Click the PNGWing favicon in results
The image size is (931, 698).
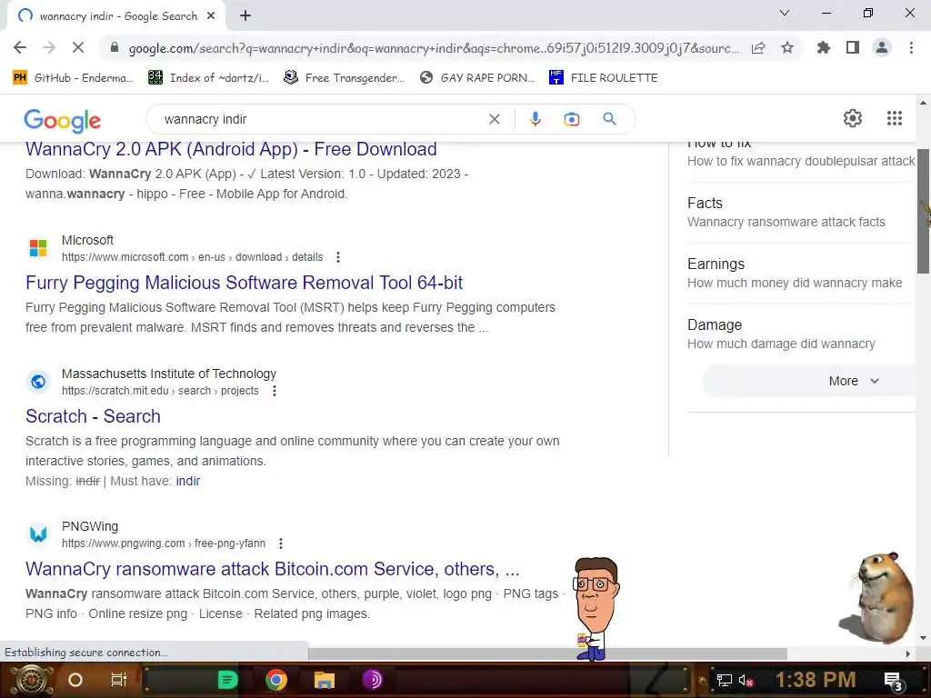tap(38, 534)
